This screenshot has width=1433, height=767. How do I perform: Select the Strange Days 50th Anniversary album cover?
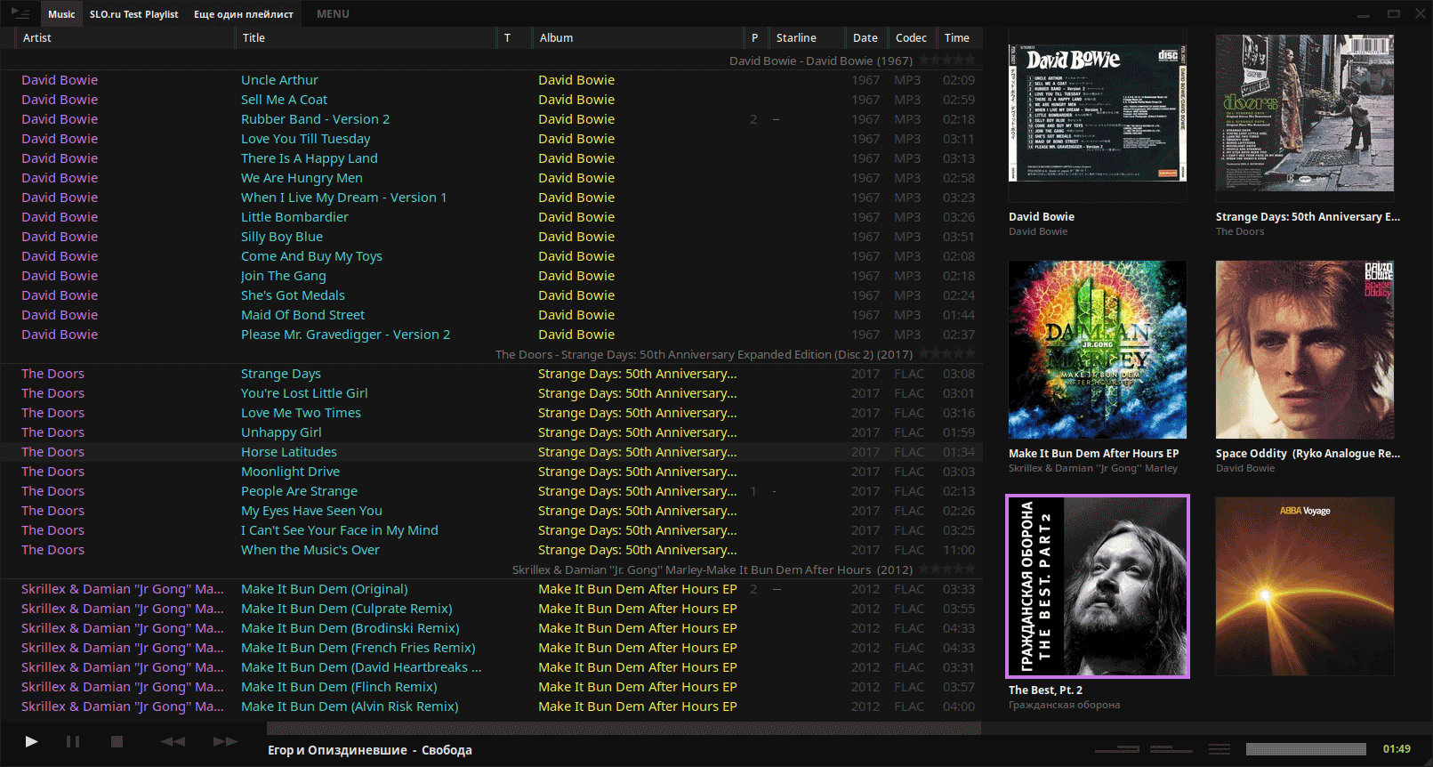1305,113
